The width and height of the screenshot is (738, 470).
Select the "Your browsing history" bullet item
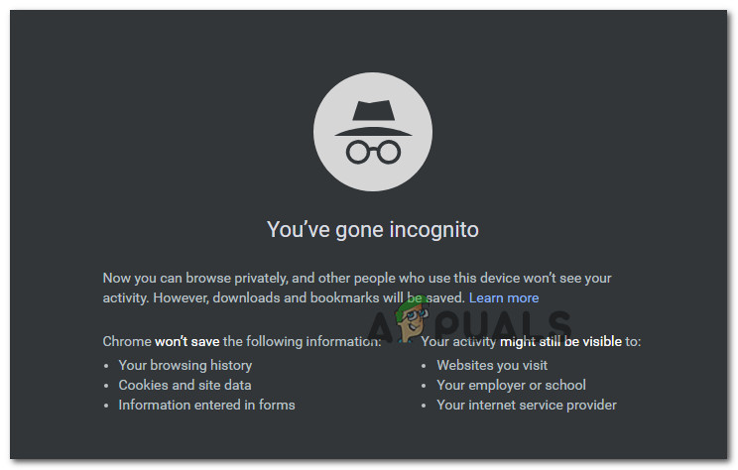[184, 365]
